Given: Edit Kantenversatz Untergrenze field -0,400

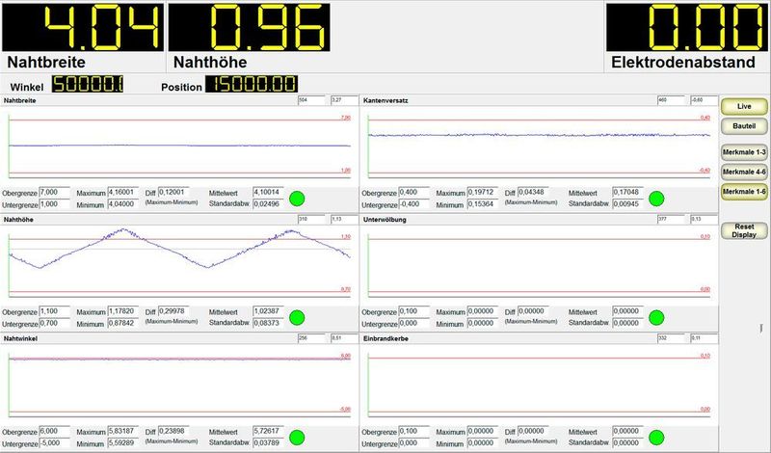Looking at the screenshot, I should 413,204.
